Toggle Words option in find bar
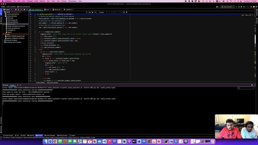Viewport: 258px width, 145px height. 92,12
